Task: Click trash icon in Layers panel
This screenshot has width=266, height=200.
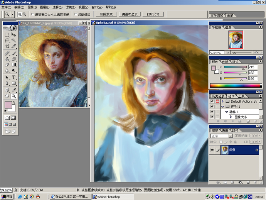Action: (255, 182)
